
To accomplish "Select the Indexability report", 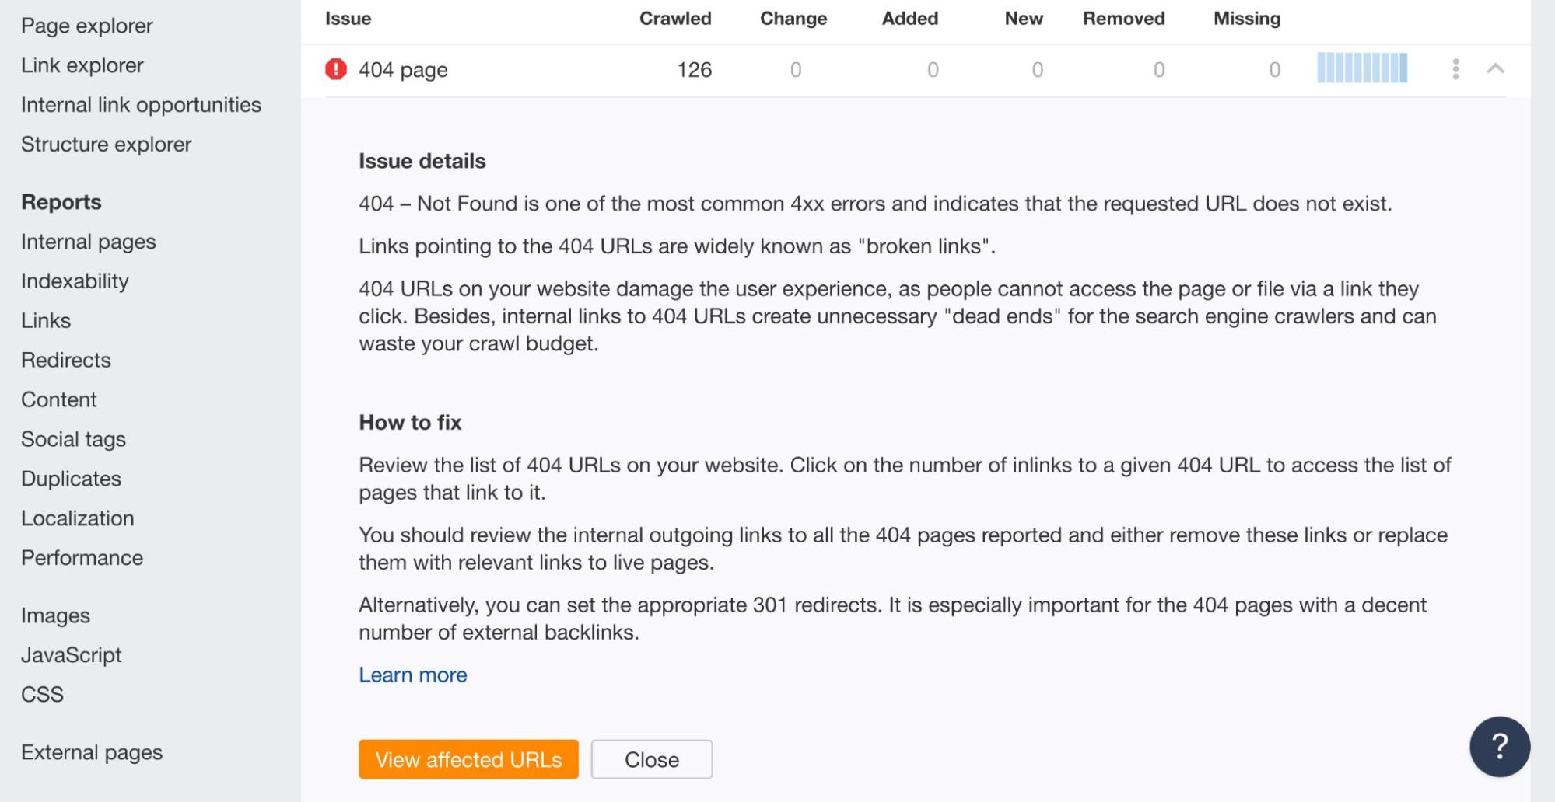I will (75, 281).
